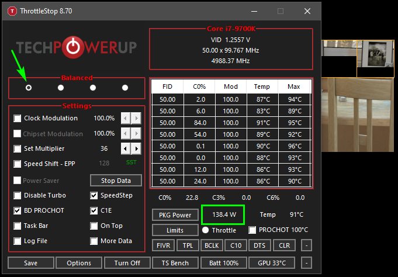Lower the Set Multiplier with left arrow
Viewport: 398px width, 277px height.
pos(126,148)
